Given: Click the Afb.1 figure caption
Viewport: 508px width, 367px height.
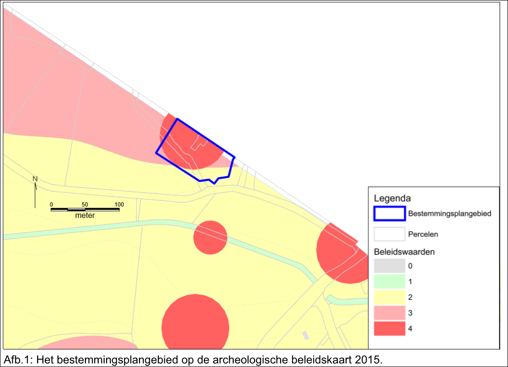Looking at the screenshot, I should pyautogui.click(x=193, y=360).
